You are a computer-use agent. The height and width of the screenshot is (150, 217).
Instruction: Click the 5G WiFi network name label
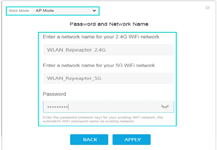click(x=99, y=65)
